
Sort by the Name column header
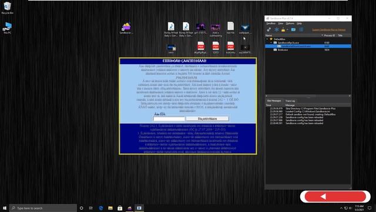[294, 35]
